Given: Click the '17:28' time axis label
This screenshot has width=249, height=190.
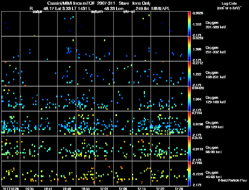Looking at the screenshot, I should 179,188.
